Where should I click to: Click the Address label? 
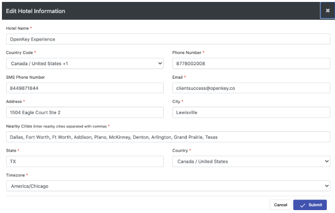click(x=14, y=101)
